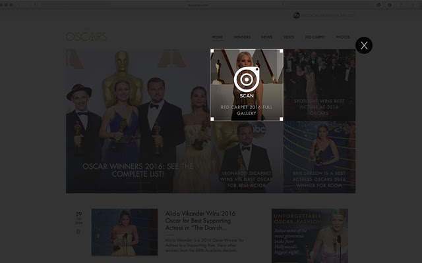Open Leonardo DiCaprio Wins First Oscar tile
The image size is (422, 263).
[247, 157]
